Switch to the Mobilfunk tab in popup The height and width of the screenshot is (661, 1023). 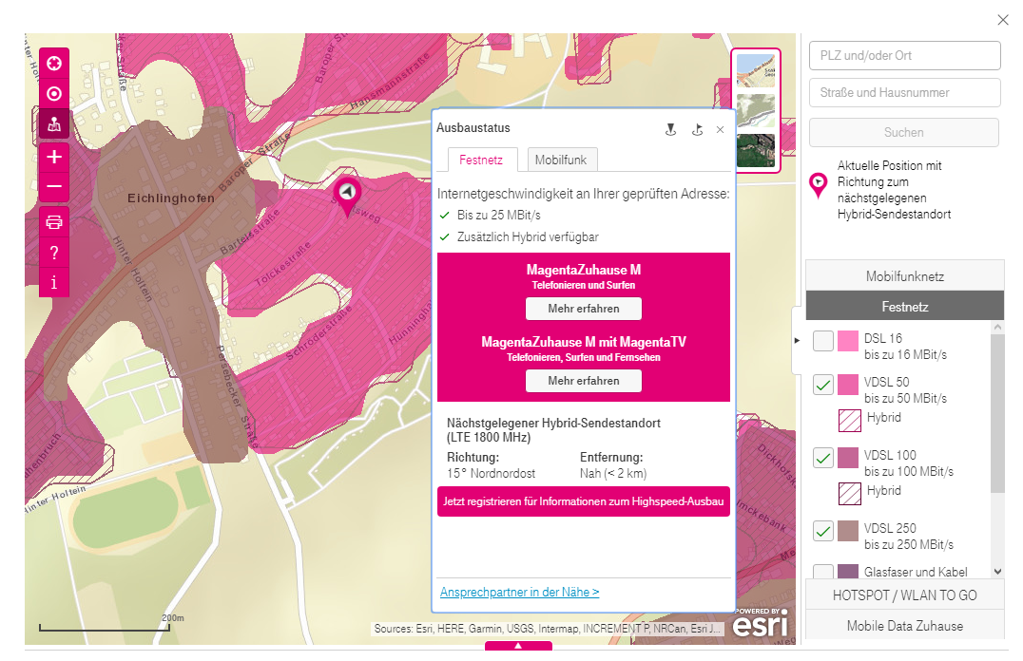561,160
